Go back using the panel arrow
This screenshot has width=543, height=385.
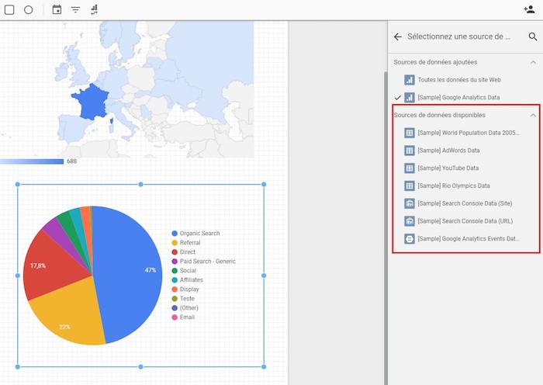click(398, 36)
